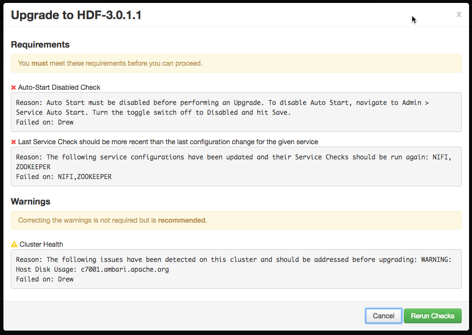Click Rerun Checks to re-validate requirements

pos(433,316)
